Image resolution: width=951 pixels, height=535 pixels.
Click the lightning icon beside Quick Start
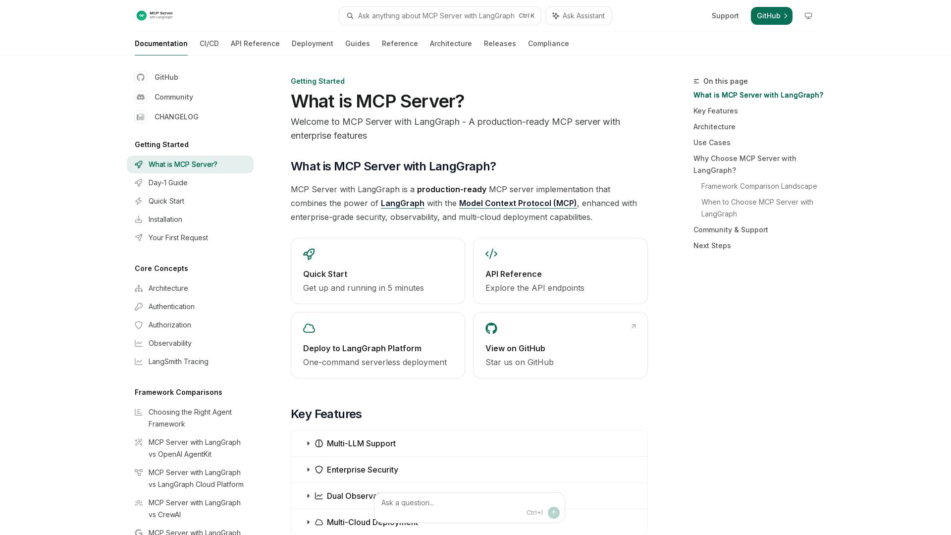(139, 201)
